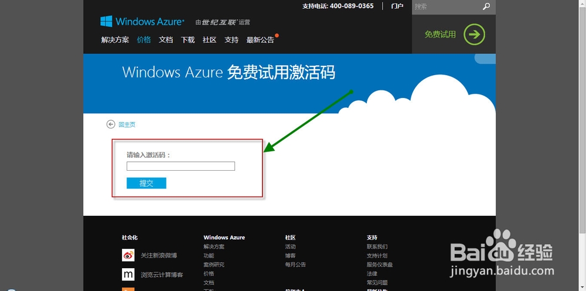
Task: Open the 社区 menu item
Action: [x=210, y=40]
